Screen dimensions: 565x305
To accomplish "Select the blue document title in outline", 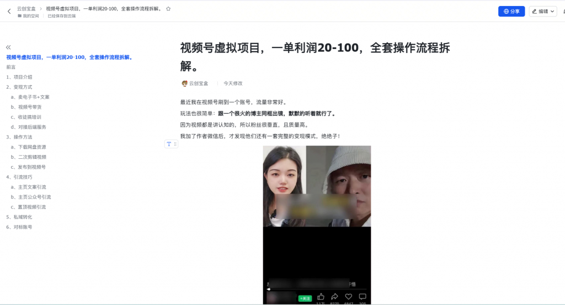I will (x=70, y=57).
